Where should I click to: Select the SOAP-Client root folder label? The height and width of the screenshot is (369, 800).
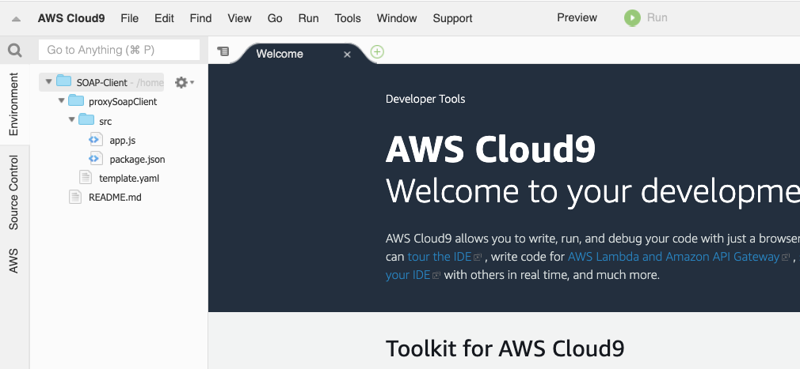101,82
